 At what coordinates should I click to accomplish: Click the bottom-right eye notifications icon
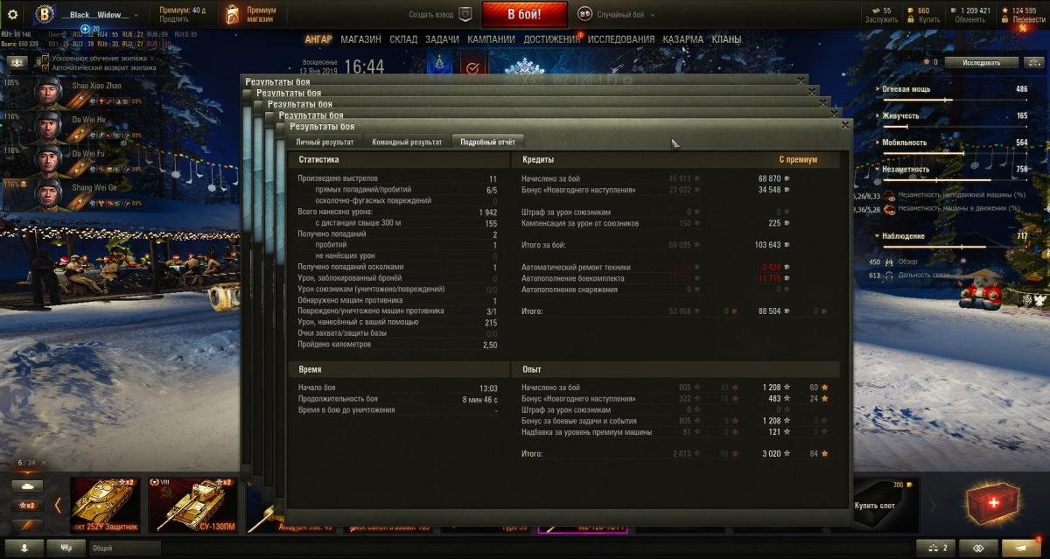coord(978,548)
